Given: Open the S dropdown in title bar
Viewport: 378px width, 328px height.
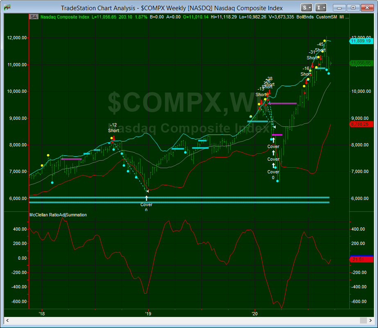Looking at the screenshot, I should [x=306, y=8].
